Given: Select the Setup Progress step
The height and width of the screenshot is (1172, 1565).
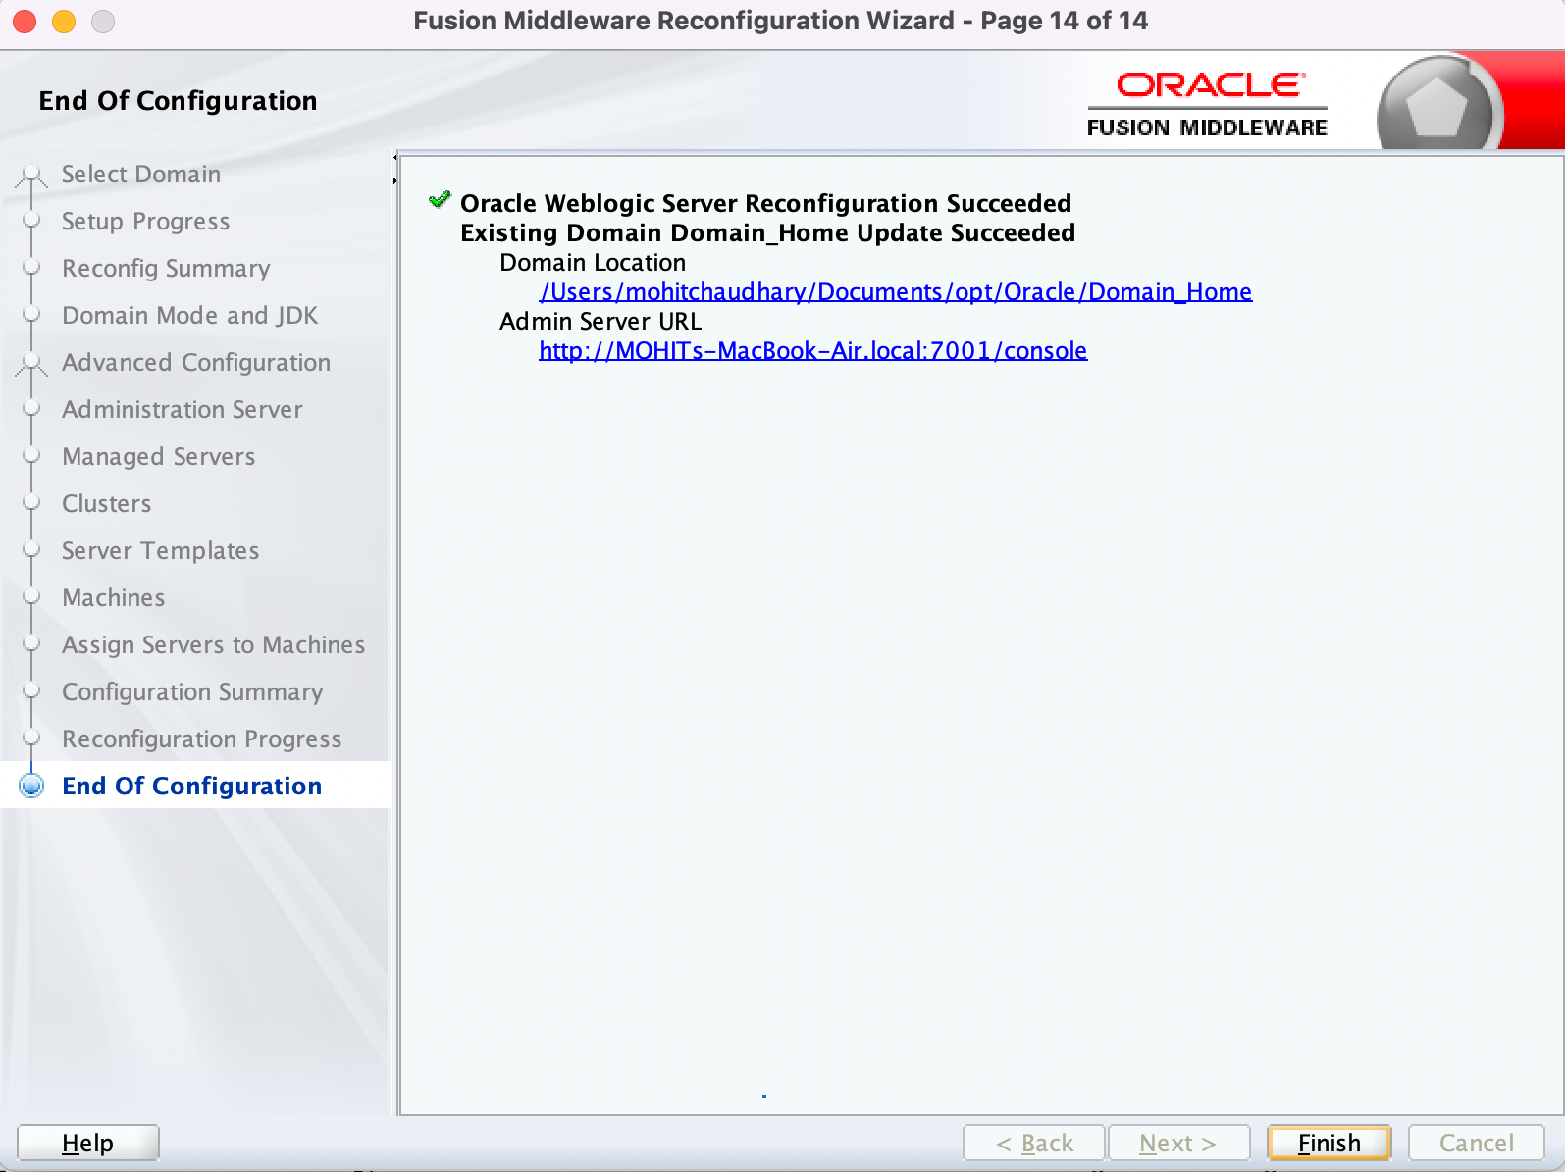Looking at the screenshot, I should click(145, 222).
